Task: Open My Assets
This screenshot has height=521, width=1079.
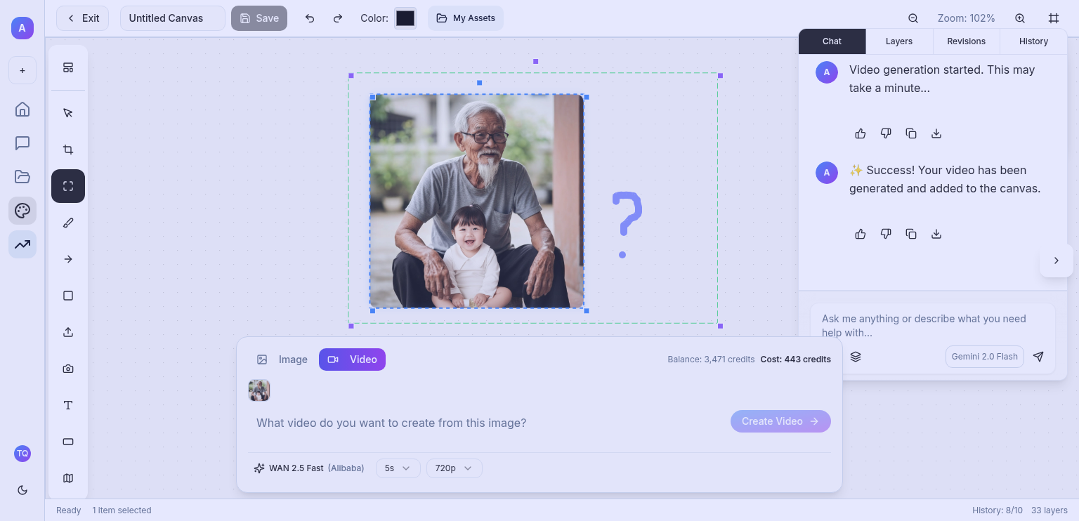Action: (466, 18)
